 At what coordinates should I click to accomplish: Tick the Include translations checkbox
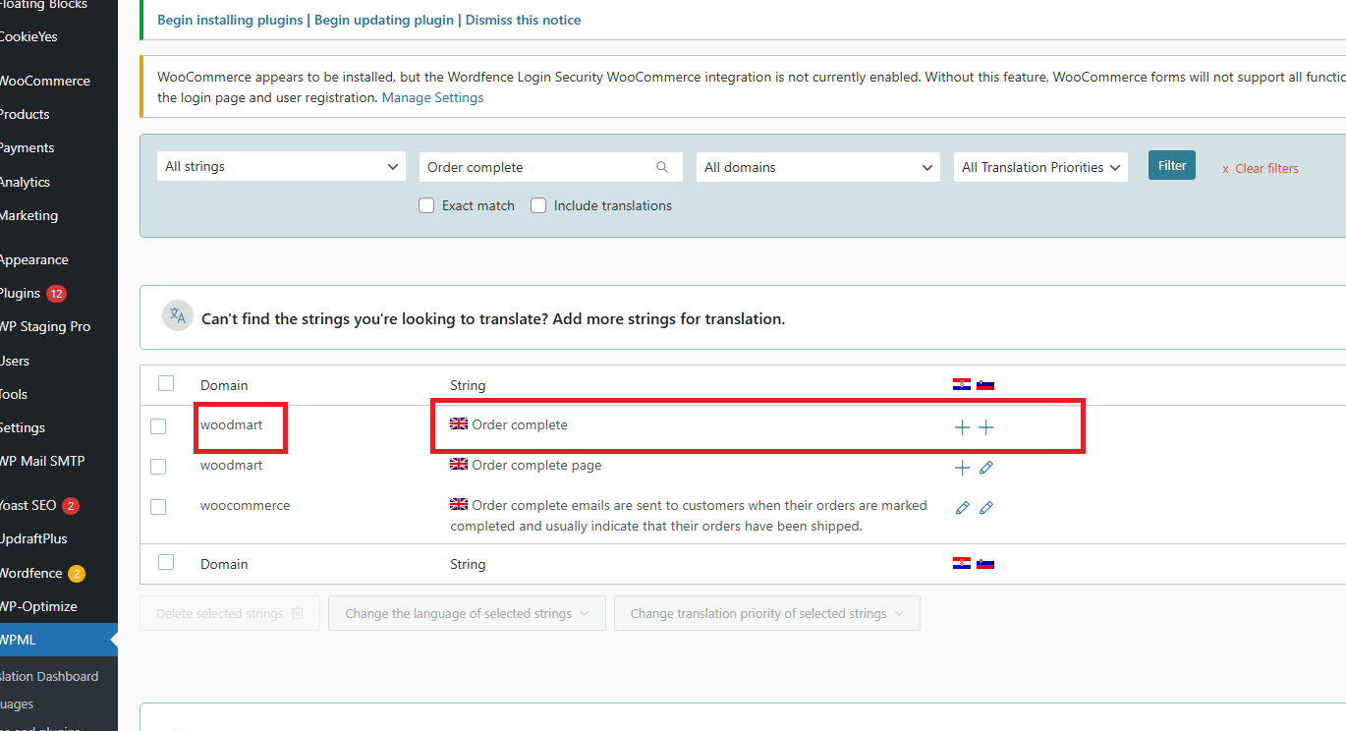coord(538,205)
